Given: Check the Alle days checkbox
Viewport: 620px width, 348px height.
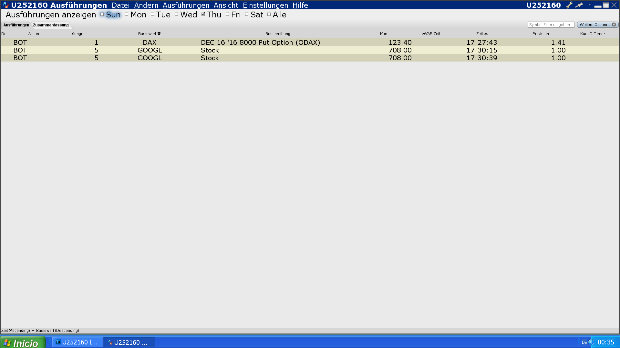Looking at the screenshot, I should 269,15.
